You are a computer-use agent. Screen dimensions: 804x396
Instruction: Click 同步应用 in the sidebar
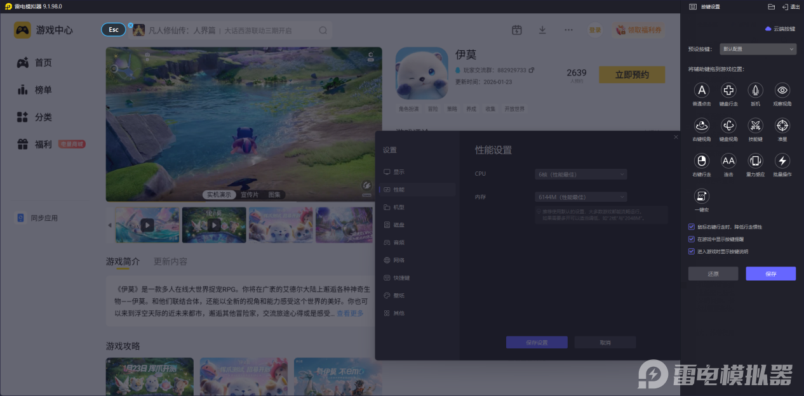[x=37, y=218]
